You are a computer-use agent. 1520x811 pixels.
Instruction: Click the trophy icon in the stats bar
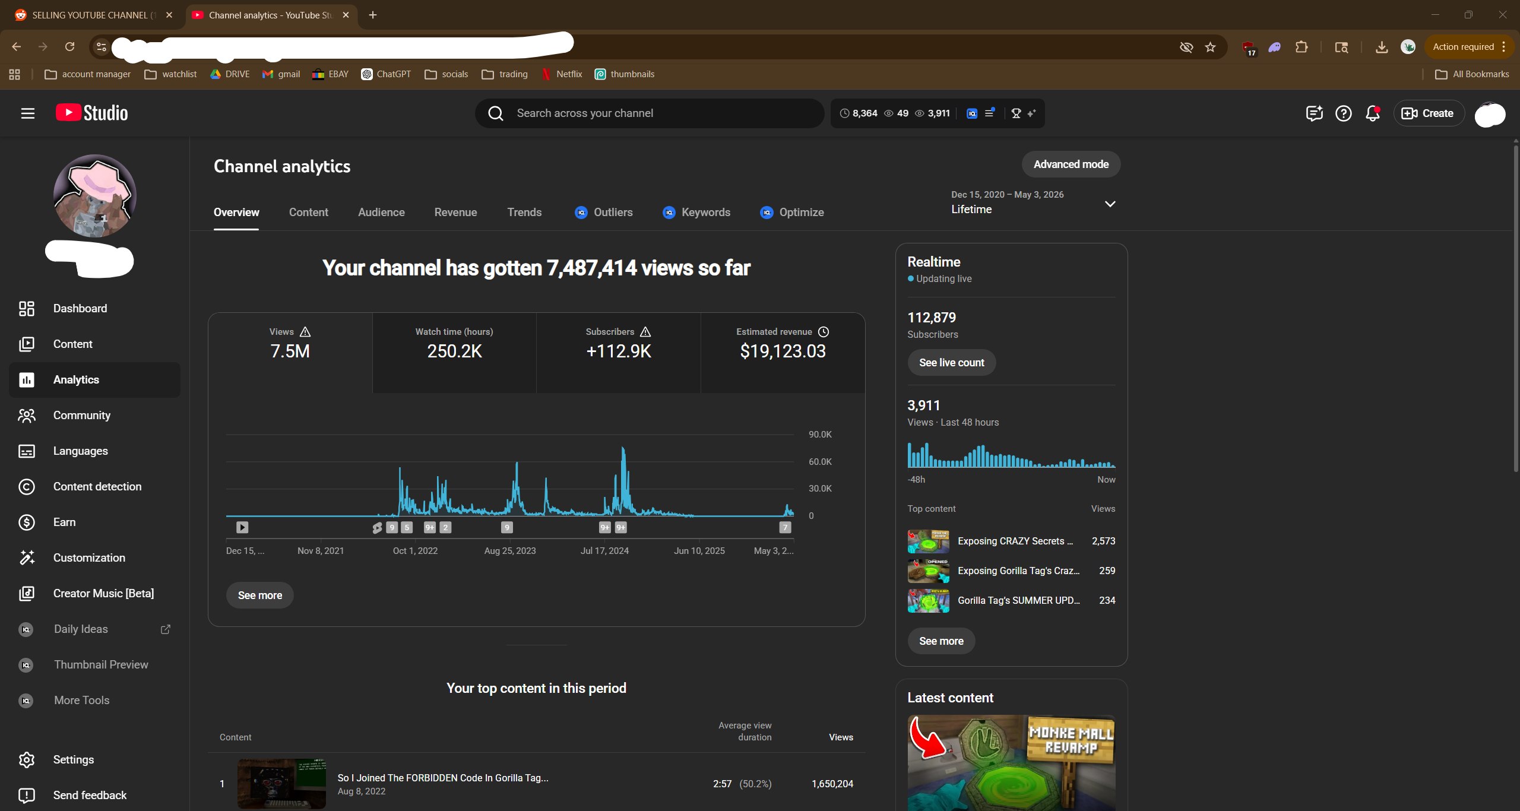[x=1016, y=113]
